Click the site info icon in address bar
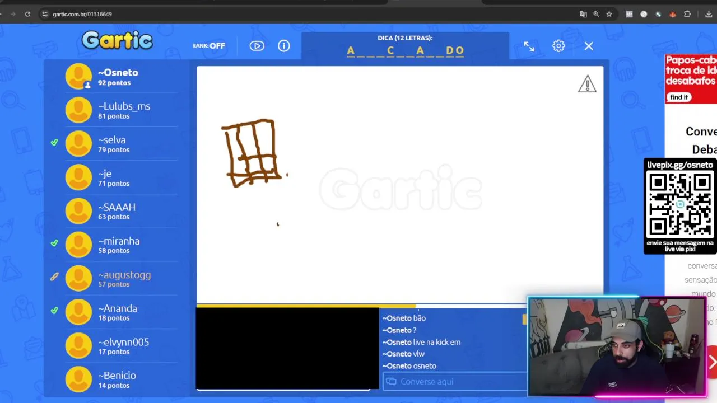Viewport: 717px width, 403px height. pyautogui.click(x=45, y=14)
